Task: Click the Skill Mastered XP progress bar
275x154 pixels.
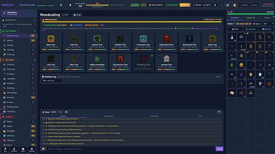Action: (132, 22)
